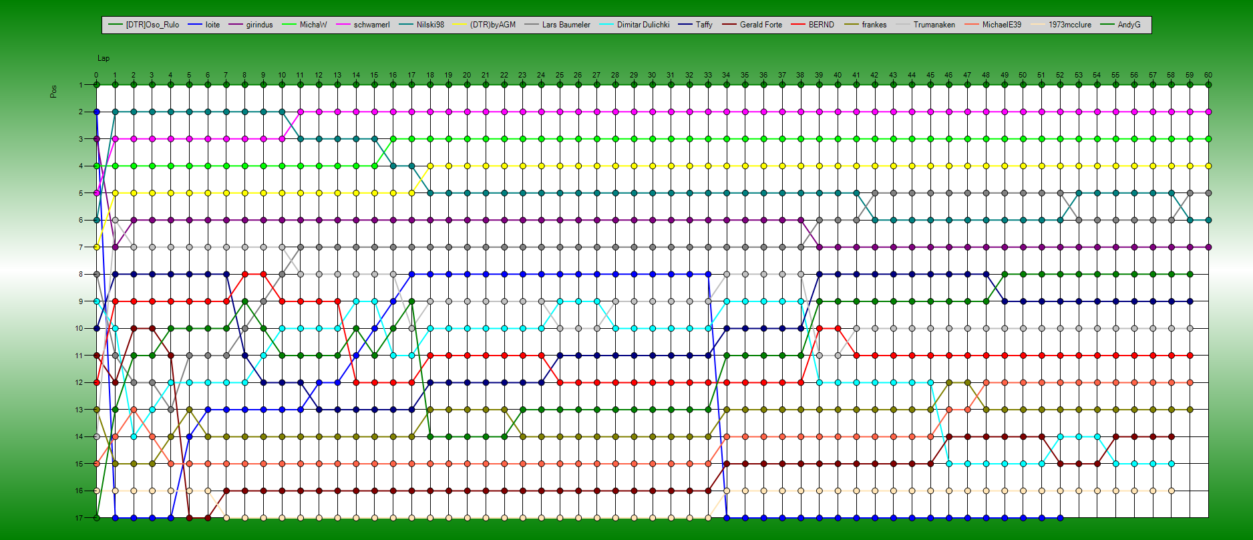Select the frankes legend entry

pyautogui.click(x=865, y=25)
